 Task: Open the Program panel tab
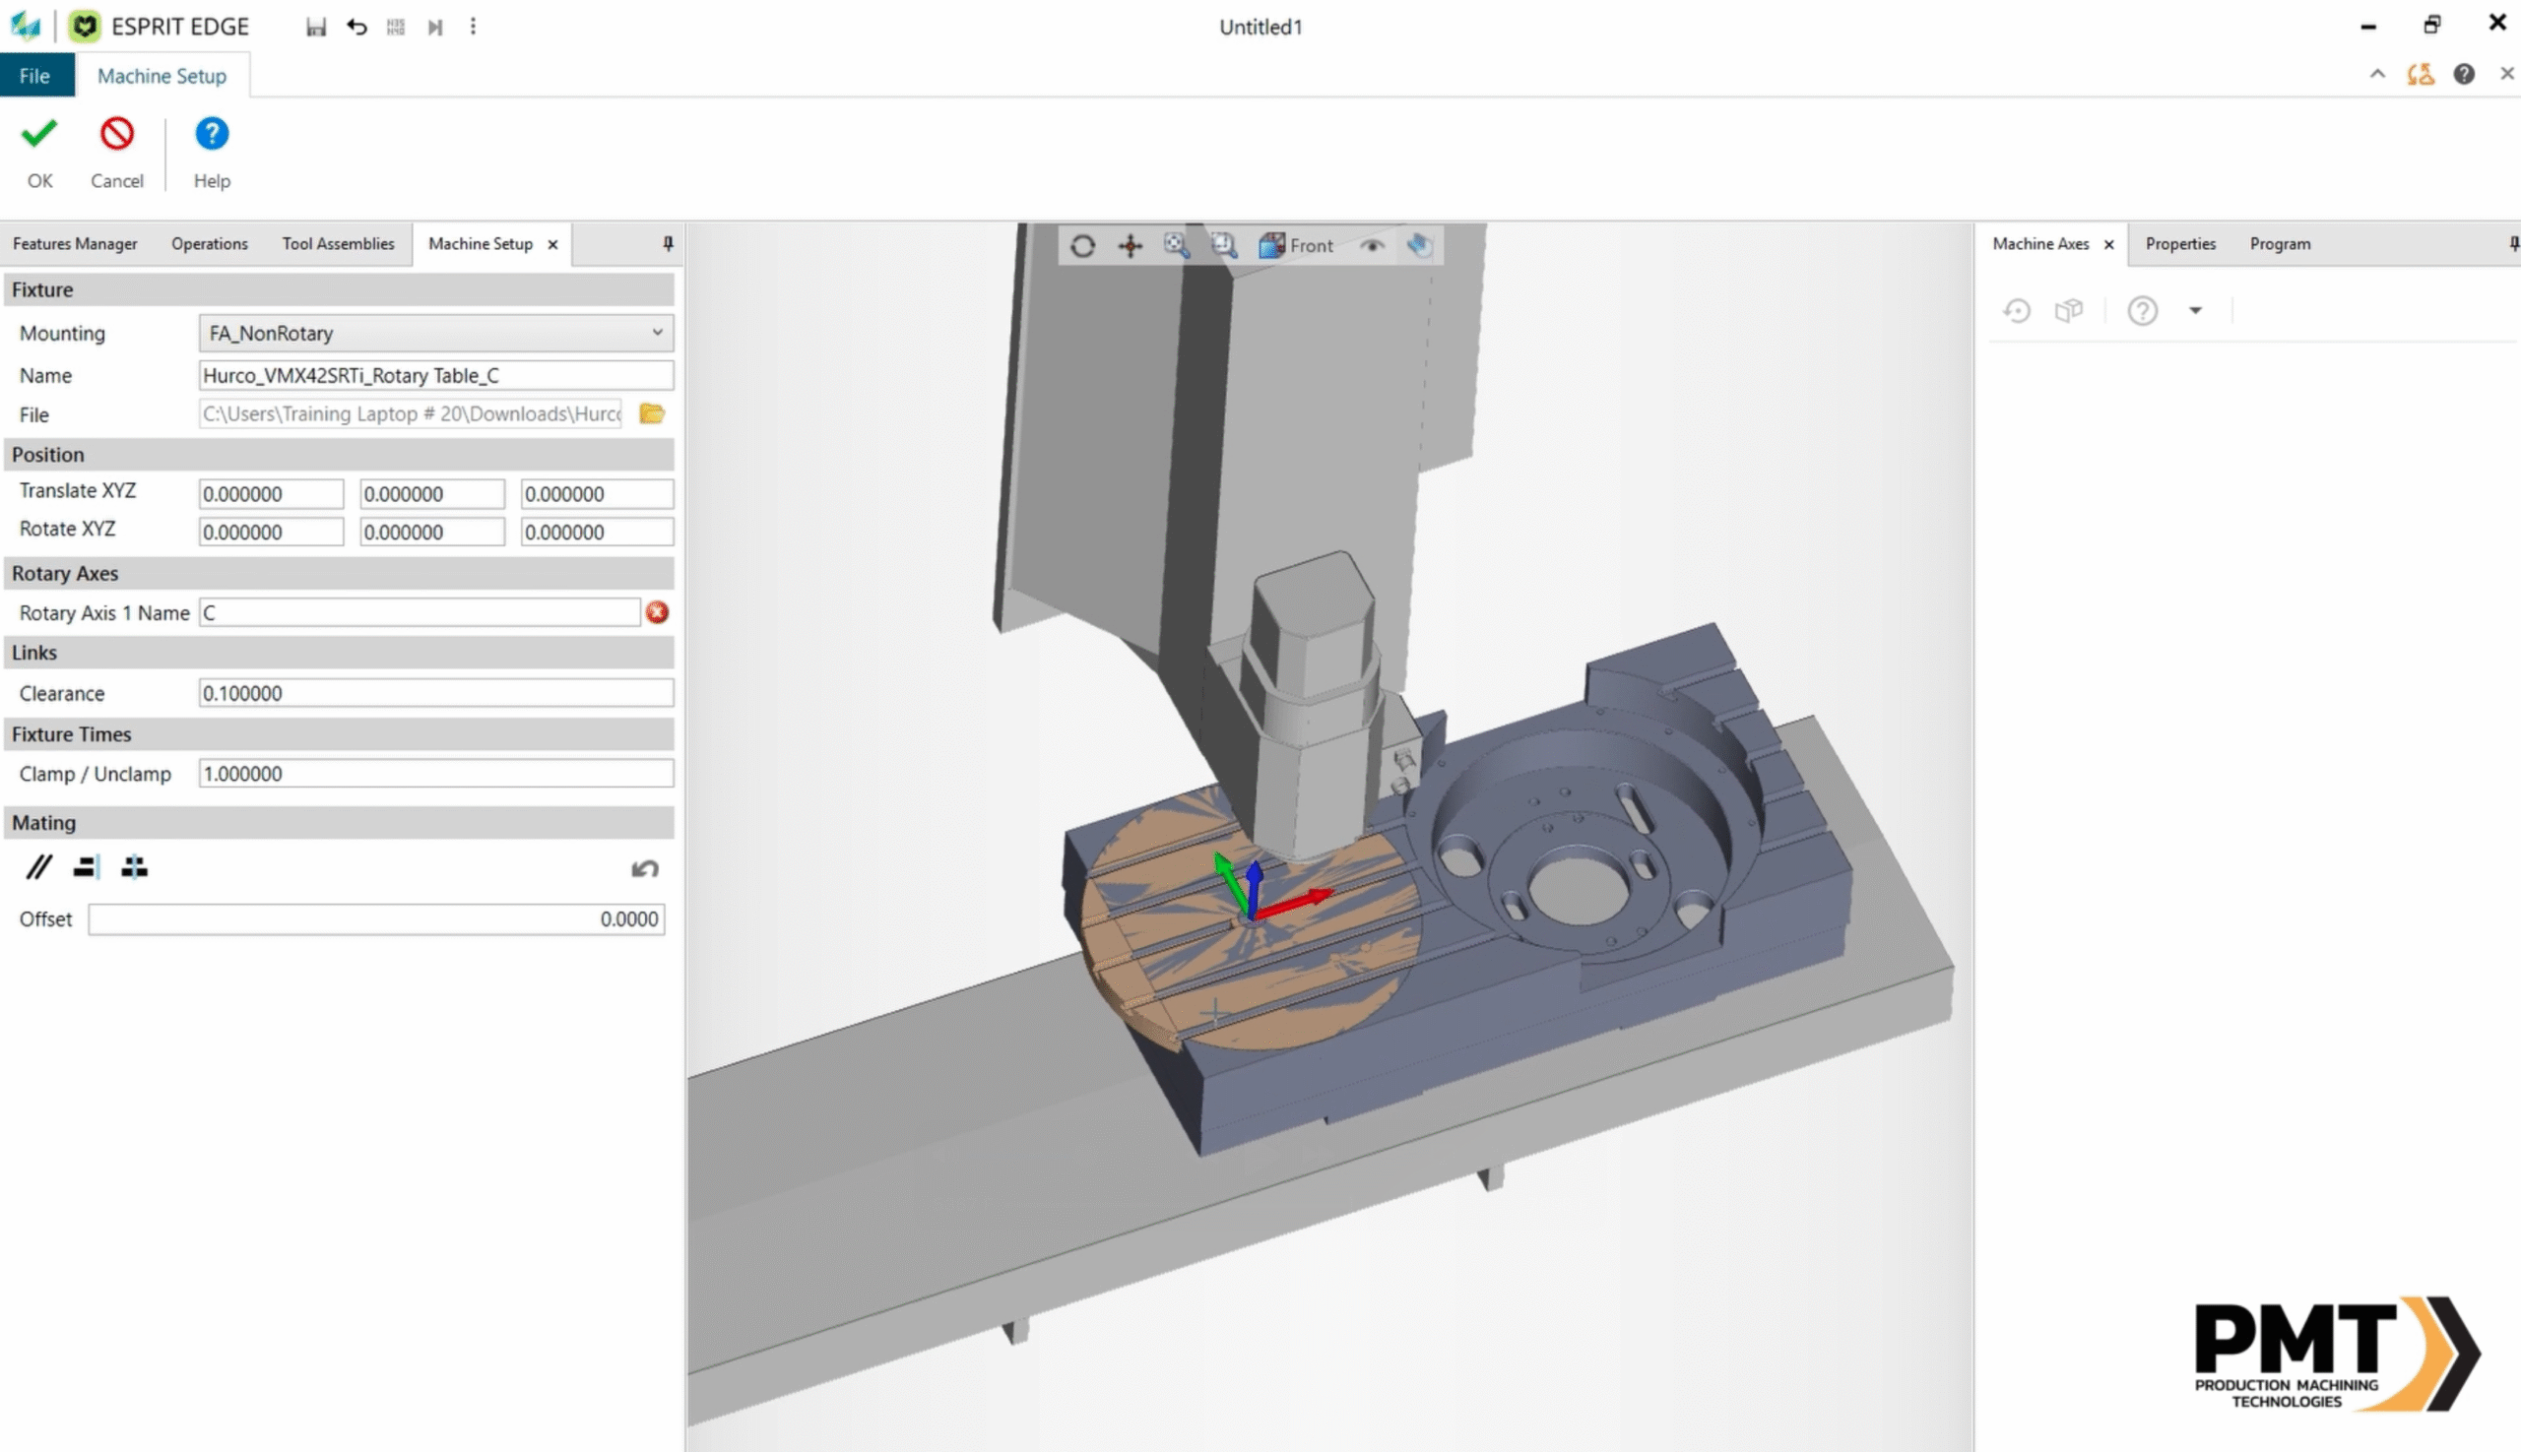(2280, 243)
